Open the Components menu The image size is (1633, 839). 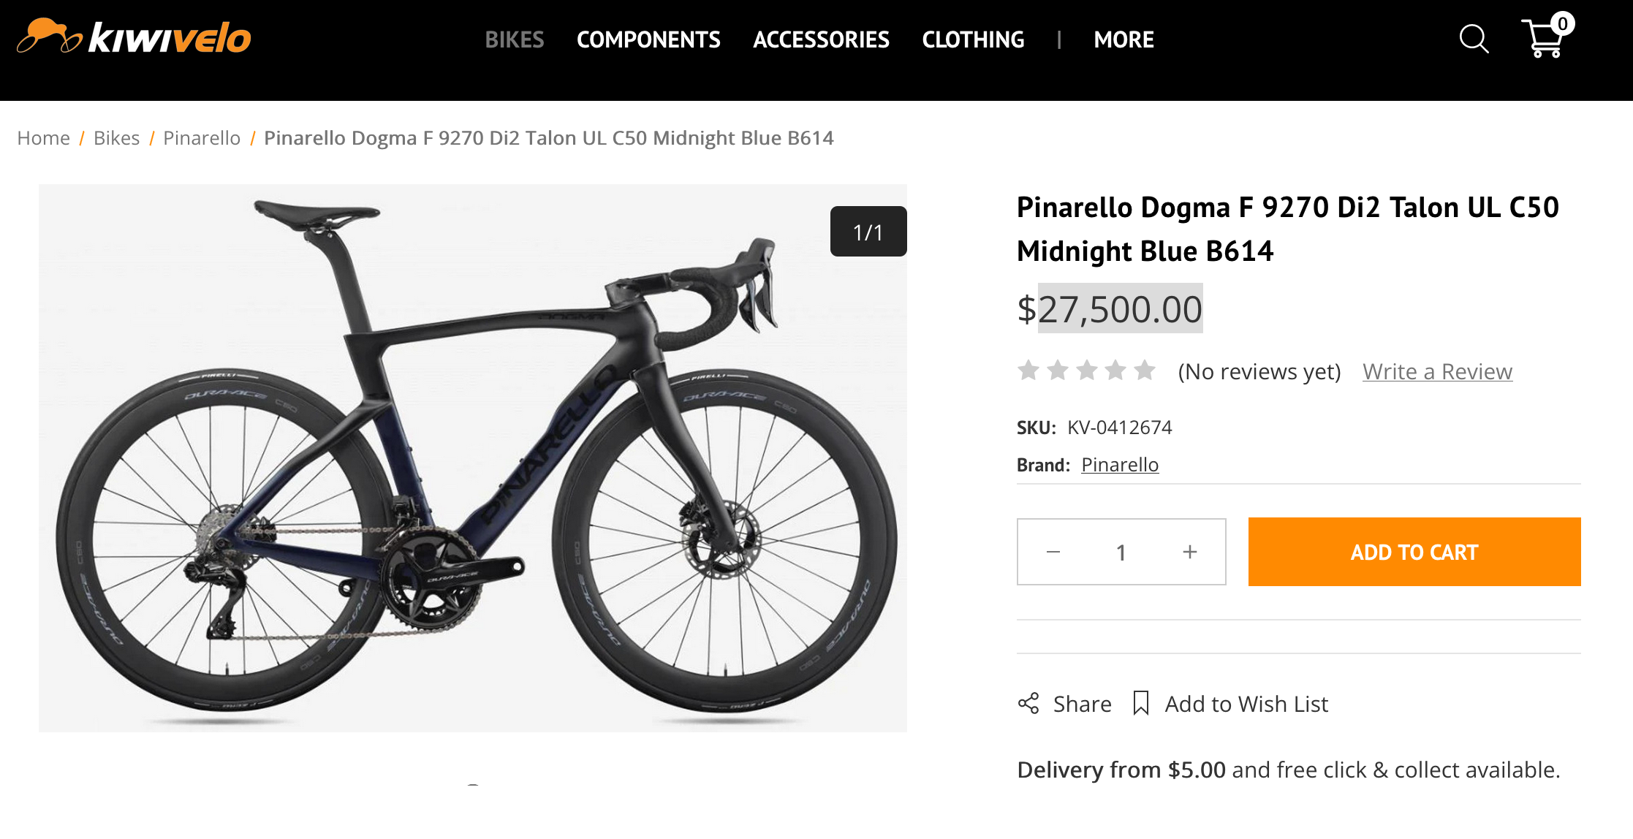pyautogui.click(x=648, y=39)
